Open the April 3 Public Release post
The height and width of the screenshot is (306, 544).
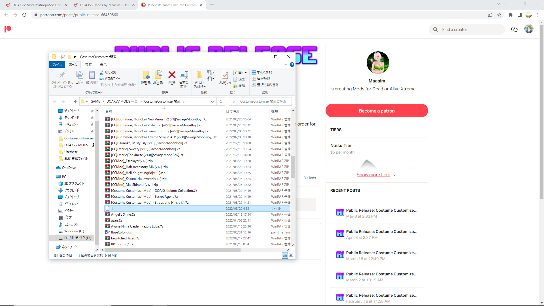pyautogui.click(x=377, y=234)
